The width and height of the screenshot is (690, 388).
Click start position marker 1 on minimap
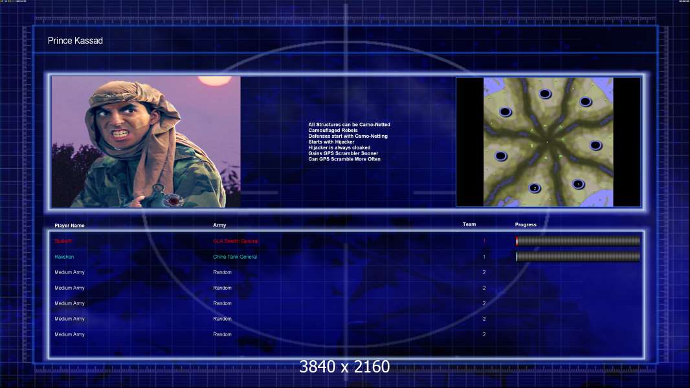pyautogui.click(x=578, y=184)
